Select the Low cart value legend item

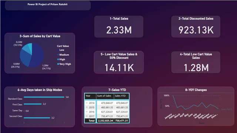coord(61,50)
